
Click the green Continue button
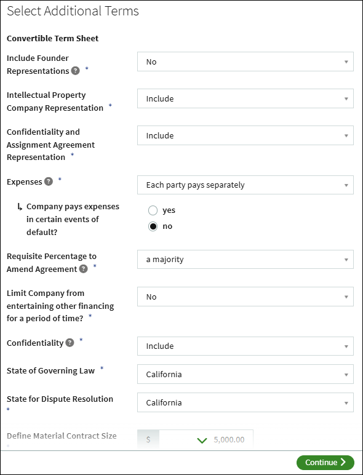click(325, 463)
